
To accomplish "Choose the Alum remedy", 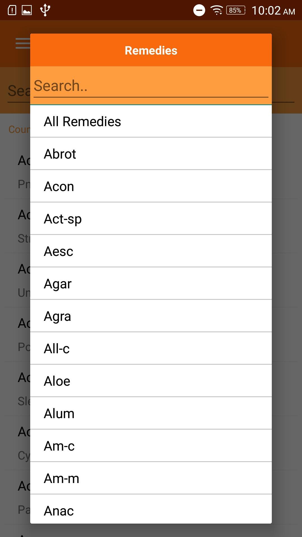I will pos(150,414).
